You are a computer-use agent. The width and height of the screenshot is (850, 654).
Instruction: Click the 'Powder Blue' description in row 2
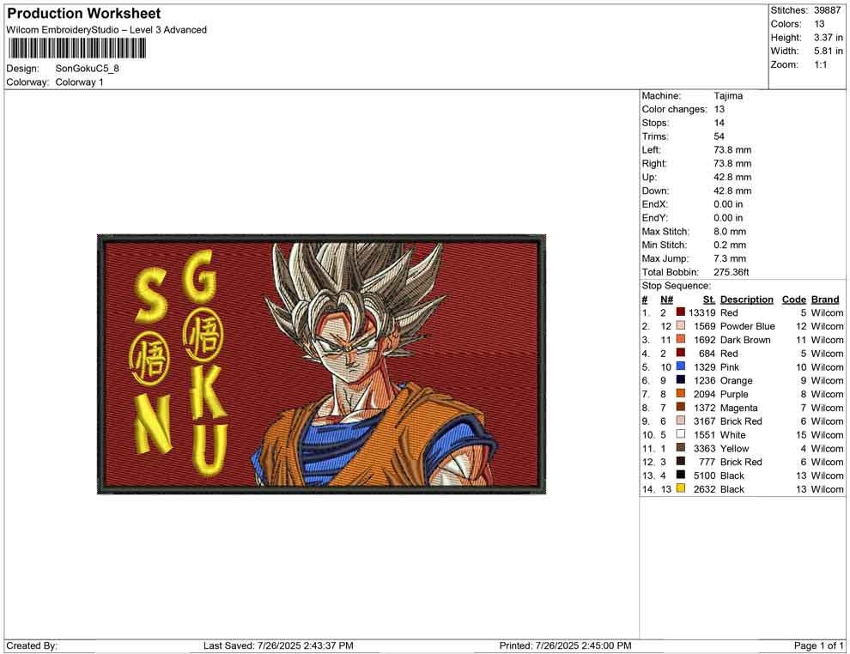(x=748, y=326)
